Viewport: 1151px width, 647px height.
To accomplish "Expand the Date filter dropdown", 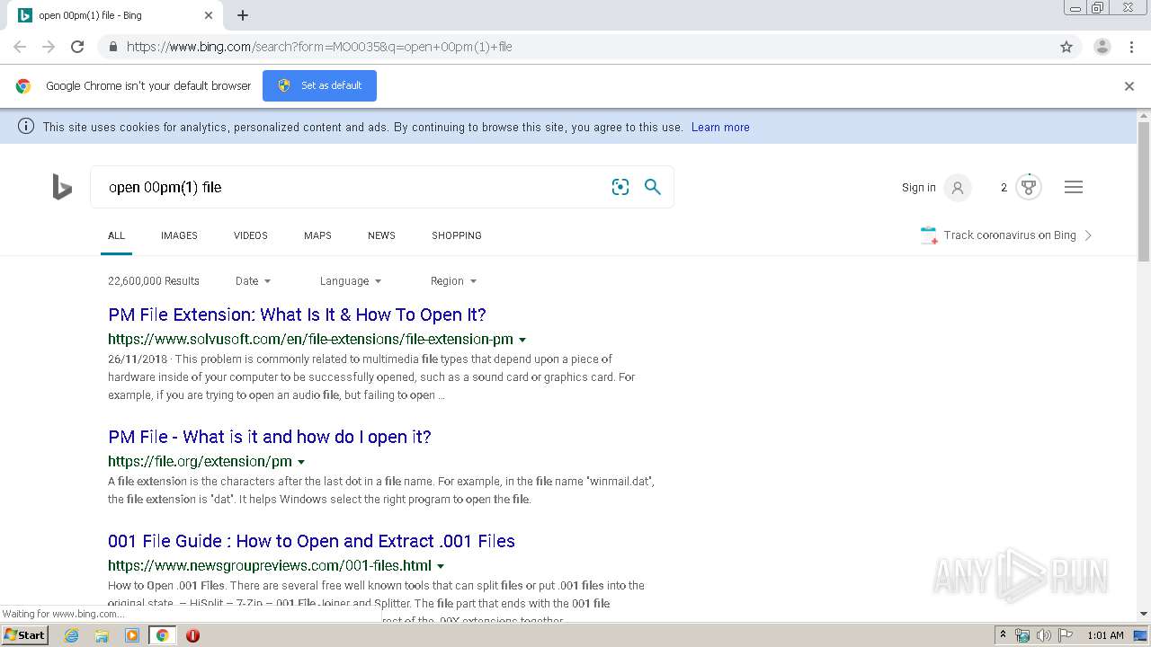I will coord(254,281).
